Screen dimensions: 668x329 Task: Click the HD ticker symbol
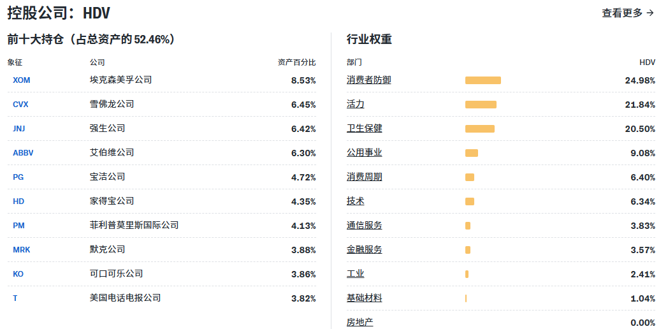18,201
